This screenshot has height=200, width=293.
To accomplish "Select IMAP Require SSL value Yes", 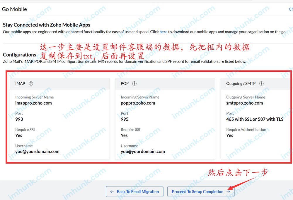I will tap(19, 135).
